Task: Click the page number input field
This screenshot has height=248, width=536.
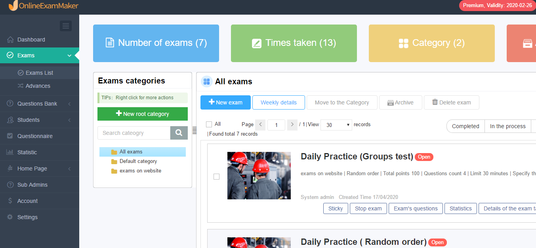Action: 276,125
